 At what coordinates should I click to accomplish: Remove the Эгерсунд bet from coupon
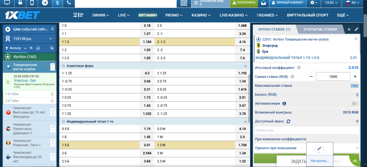(x=356, y=39)
